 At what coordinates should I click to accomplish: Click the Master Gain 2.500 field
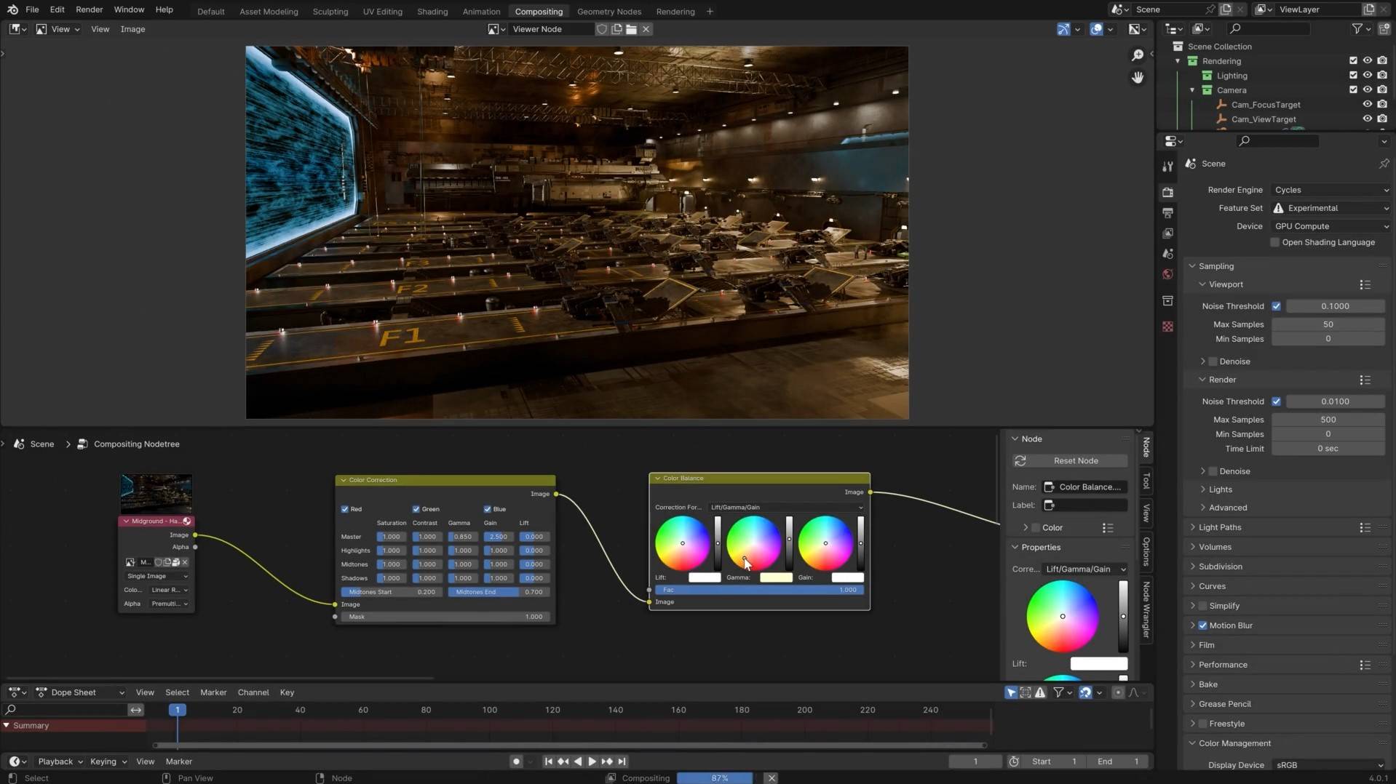499,537
